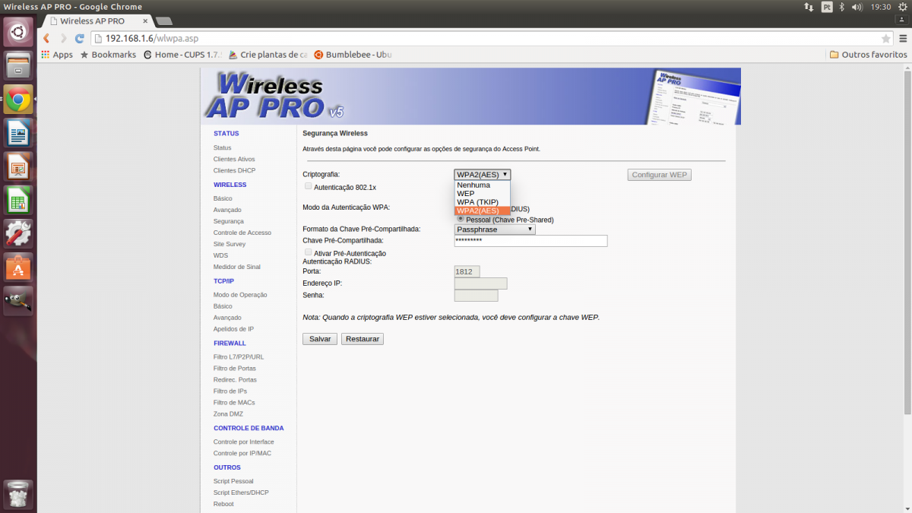Open the session gear menu in the top panel
Screen dimensions: 912x513
902,7
